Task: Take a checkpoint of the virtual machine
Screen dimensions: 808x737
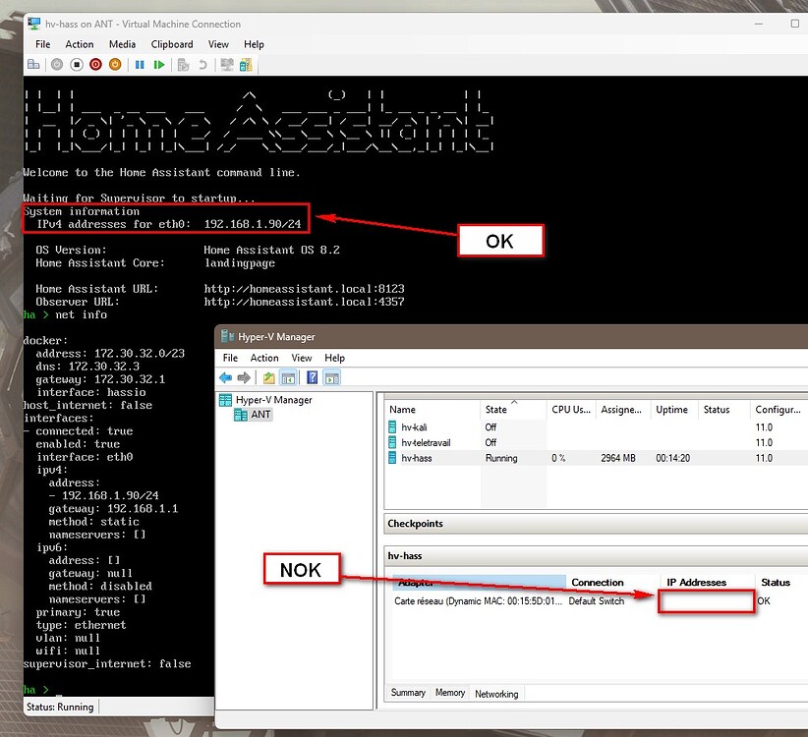Action: pyautogui.click(x=183, y=65)
